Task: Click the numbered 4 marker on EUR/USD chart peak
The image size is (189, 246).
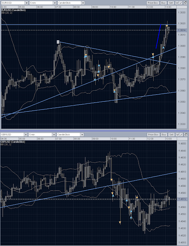Action: click(58, 42)
